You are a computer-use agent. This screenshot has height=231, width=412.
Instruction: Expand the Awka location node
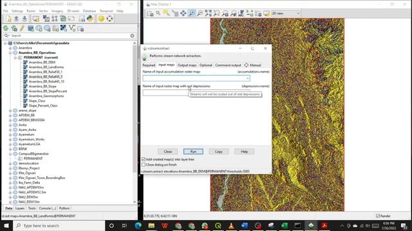(x=10, y=125)
